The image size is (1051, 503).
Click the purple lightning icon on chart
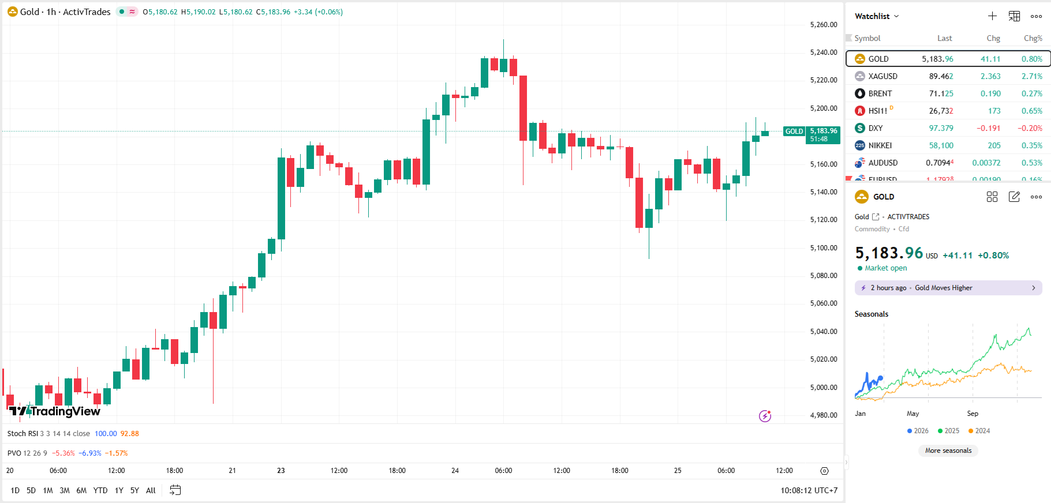(765, 416)
